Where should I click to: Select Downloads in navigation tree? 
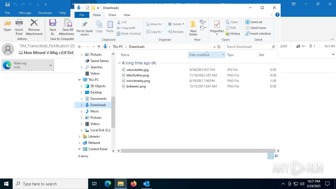tap(98, 105)
